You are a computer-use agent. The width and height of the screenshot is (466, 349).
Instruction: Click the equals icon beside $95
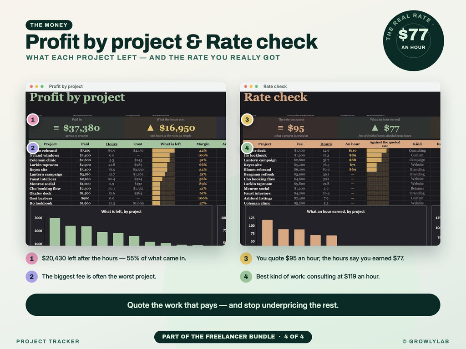click(x=280, y=128)
